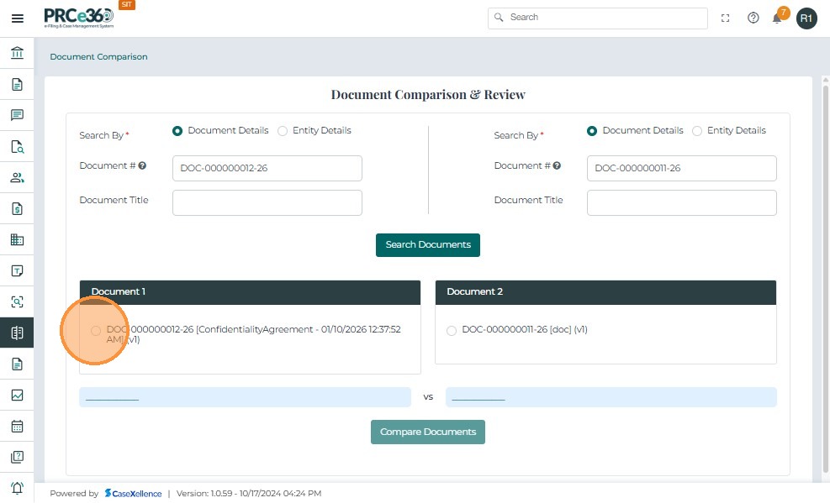Click the left Document Title field
830x503 pixels.
(267, 202)
